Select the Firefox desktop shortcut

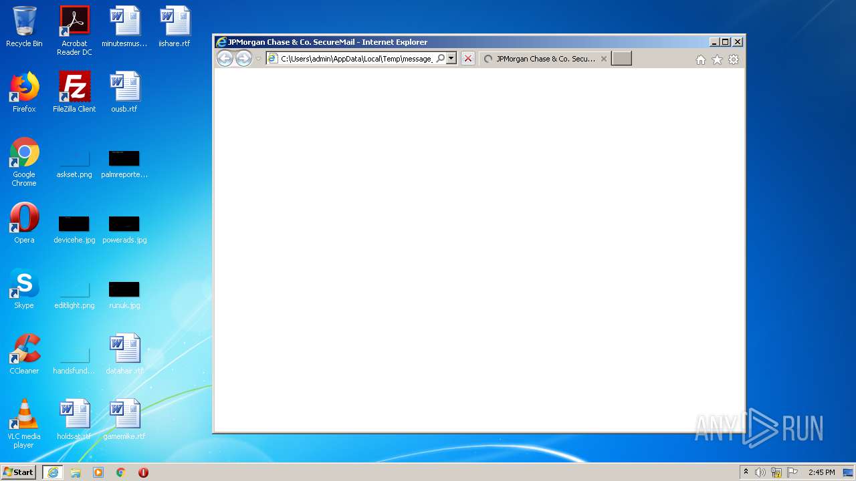point(24,92)
